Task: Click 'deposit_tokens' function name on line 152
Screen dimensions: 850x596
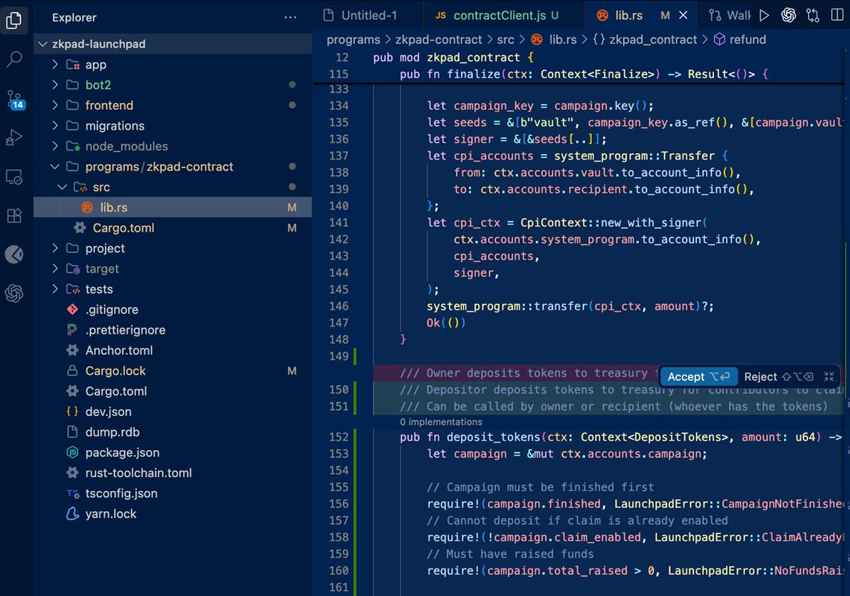Action: pyautogui.click(x=494, y=437)
